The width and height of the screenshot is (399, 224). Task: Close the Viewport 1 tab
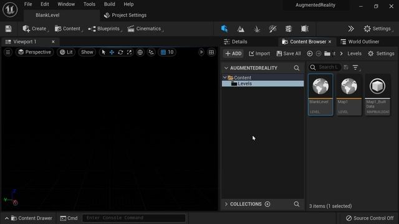tap(53, 42)
